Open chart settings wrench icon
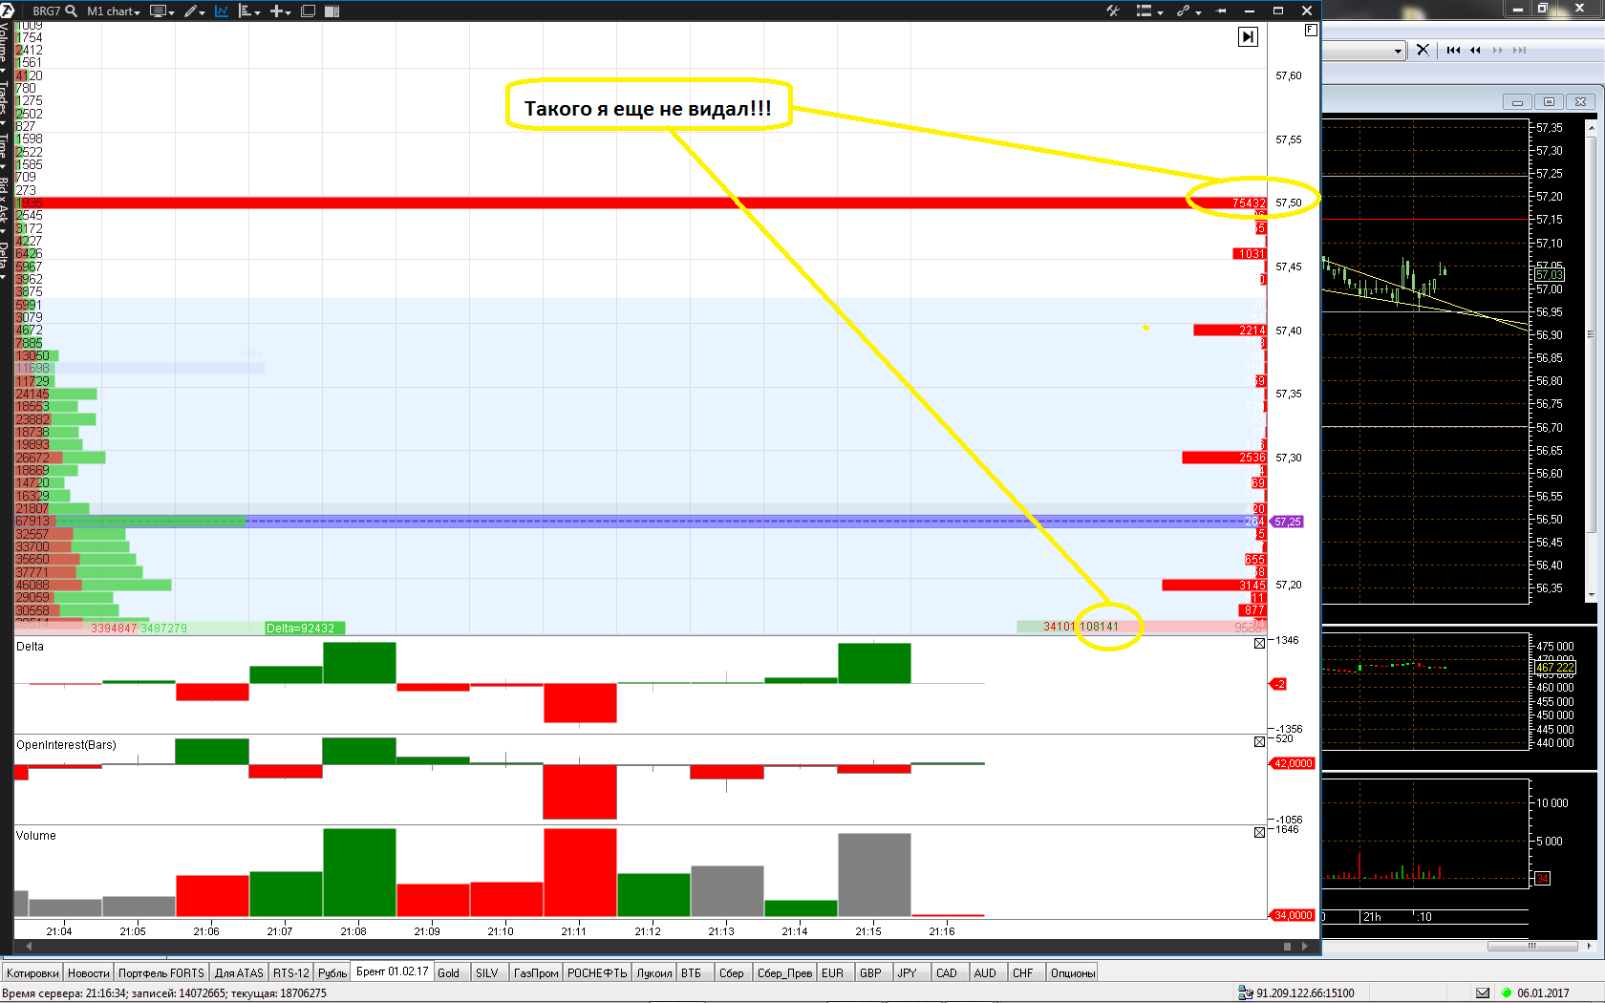 (x=1113, y=11)
